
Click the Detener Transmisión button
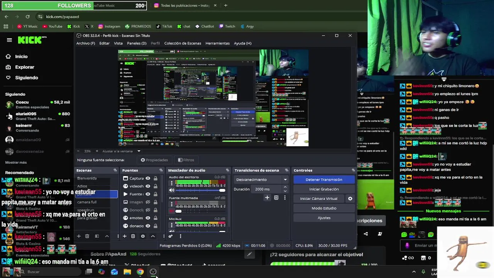(324, 180)
